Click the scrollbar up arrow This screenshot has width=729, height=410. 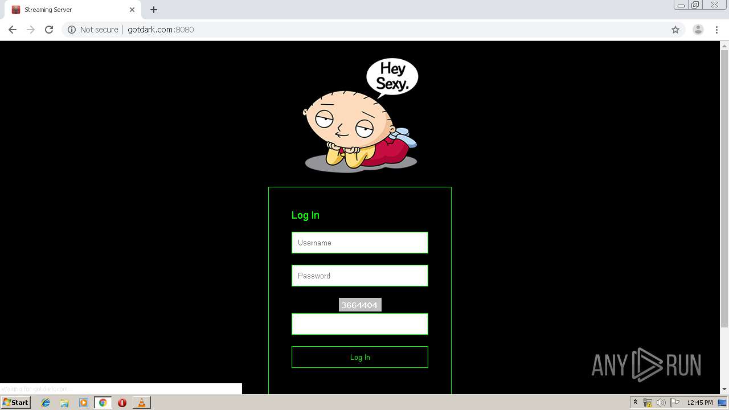coord(724,45)
